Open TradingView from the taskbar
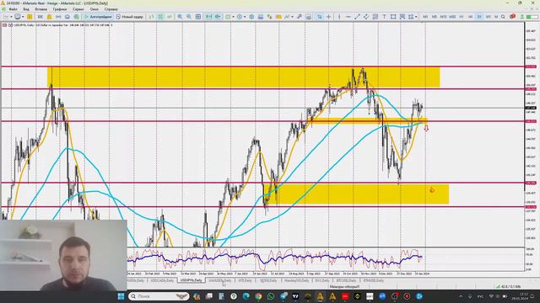540x303 pixels. tap(295, 296)
